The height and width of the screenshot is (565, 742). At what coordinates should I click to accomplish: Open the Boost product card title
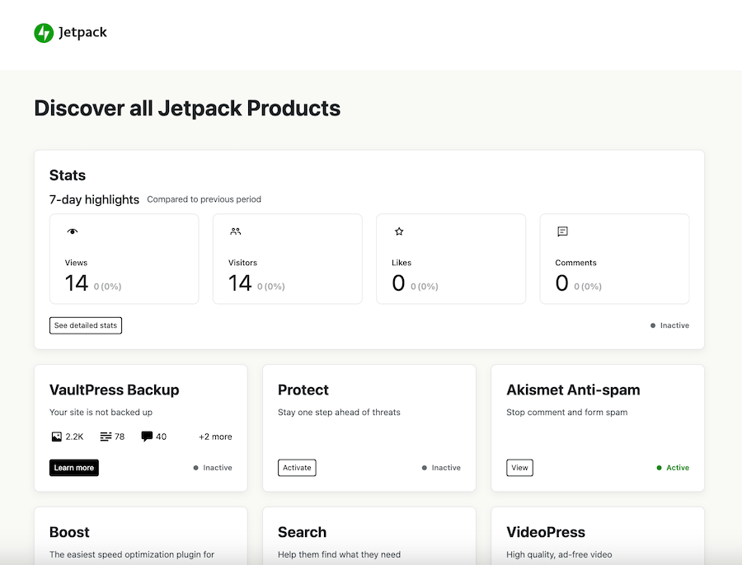pyautogui.click(x=69, y=532)
